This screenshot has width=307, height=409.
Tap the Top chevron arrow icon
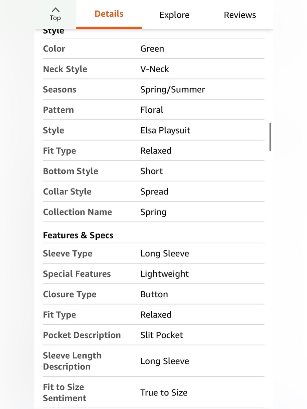pos(56,10)
